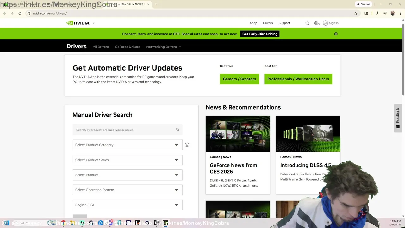Click the CES 2026 news thumbnail image

238,134
